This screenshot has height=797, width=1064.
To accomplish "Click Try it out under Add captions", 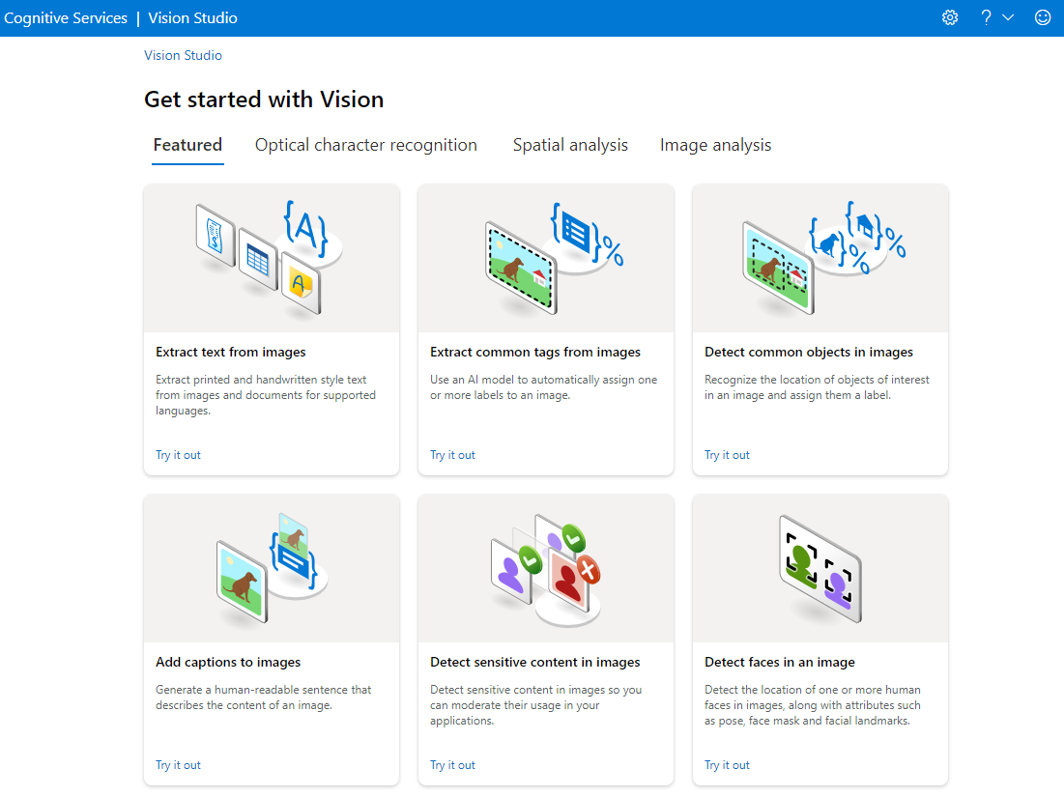I will [x=178, y=765].
